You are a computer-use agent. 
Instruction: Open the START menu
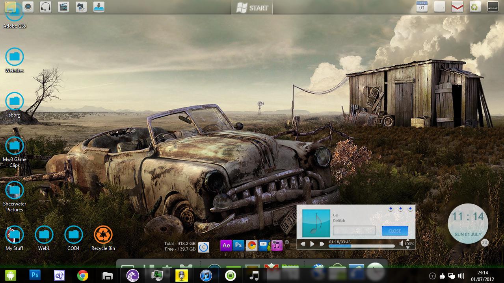click(x=252, y=7)
